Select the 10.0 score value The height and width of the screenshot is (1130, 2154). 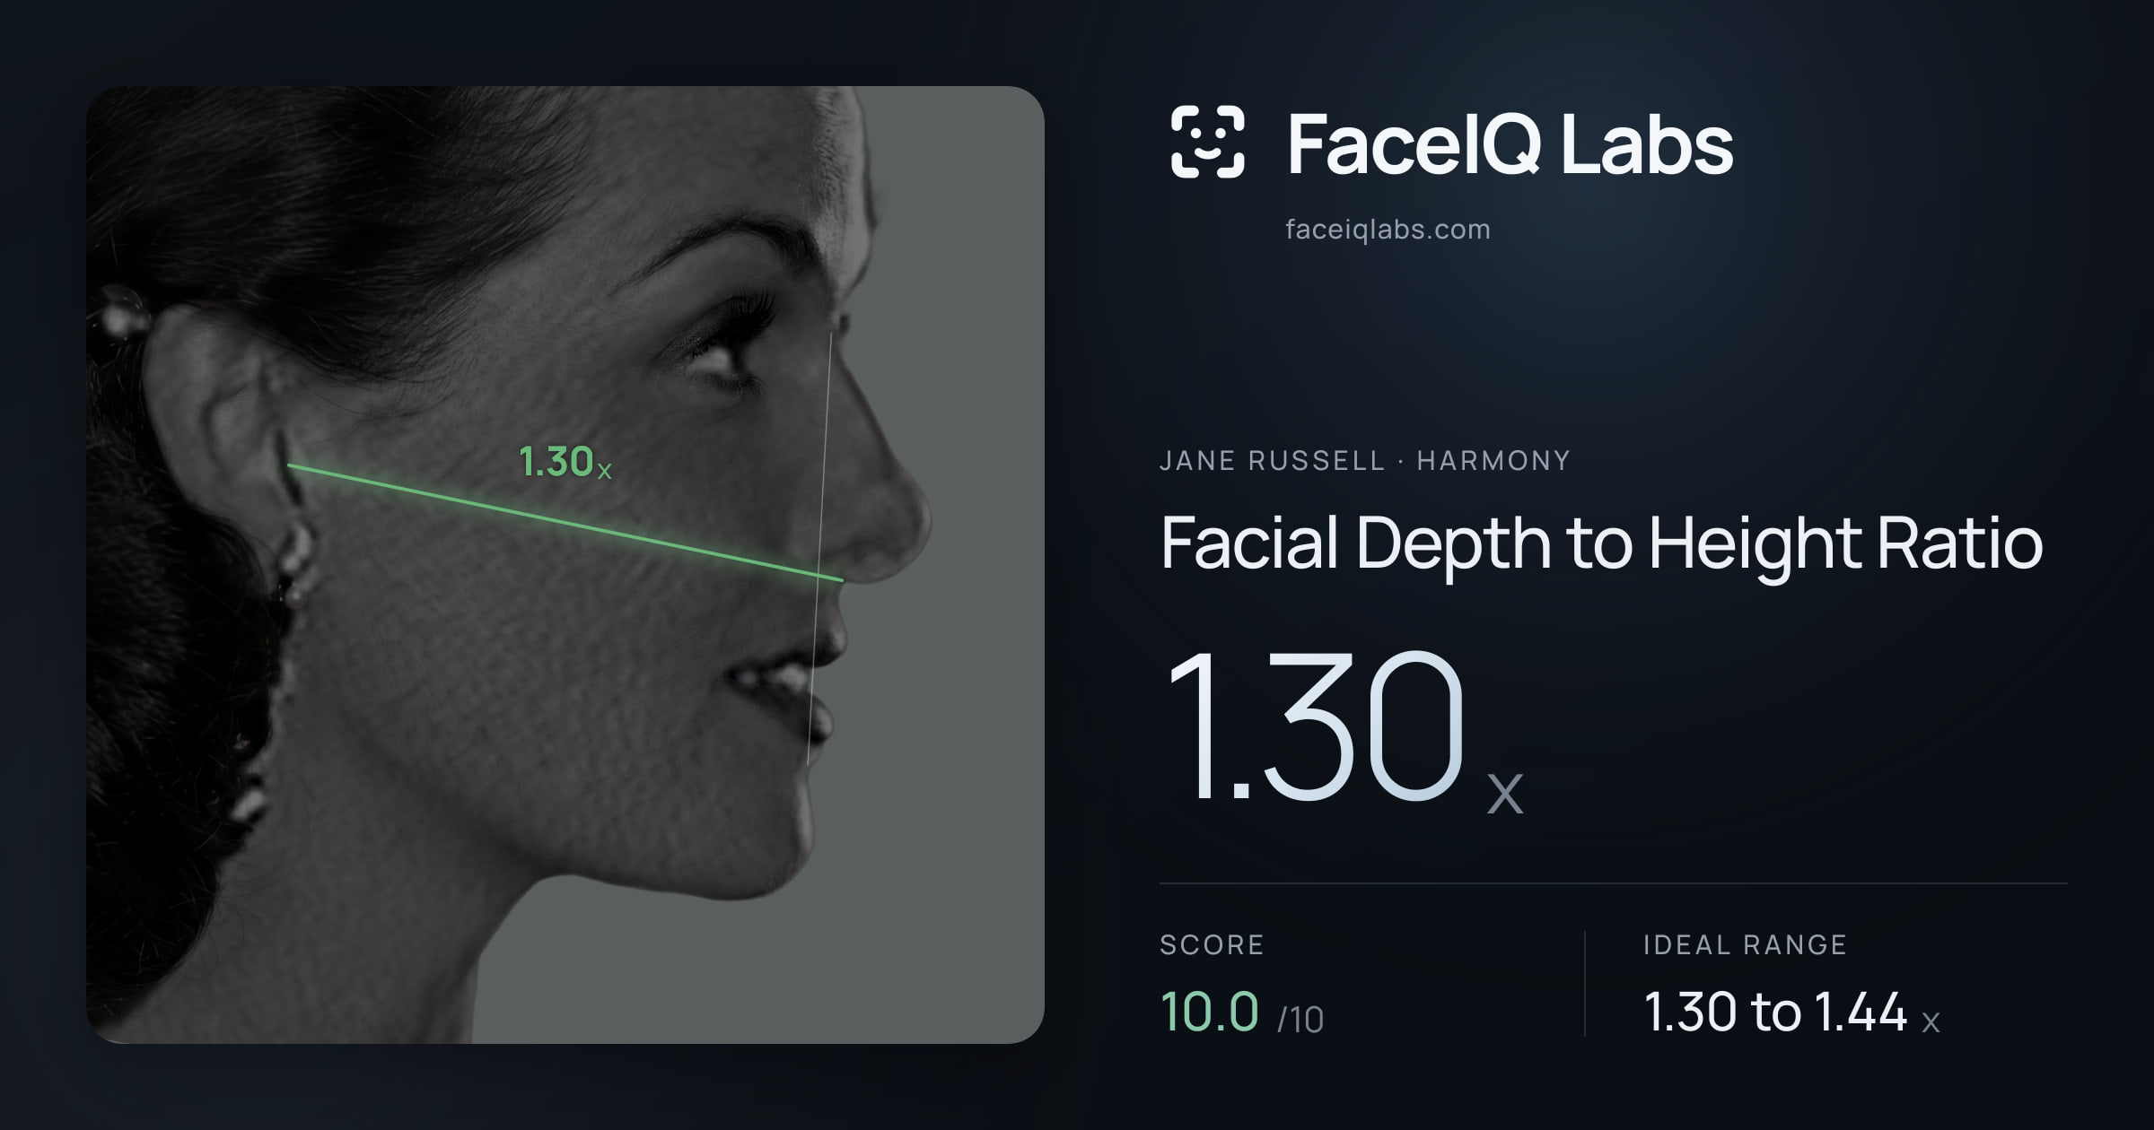pyautogui.click(x=1209, y=1012)
